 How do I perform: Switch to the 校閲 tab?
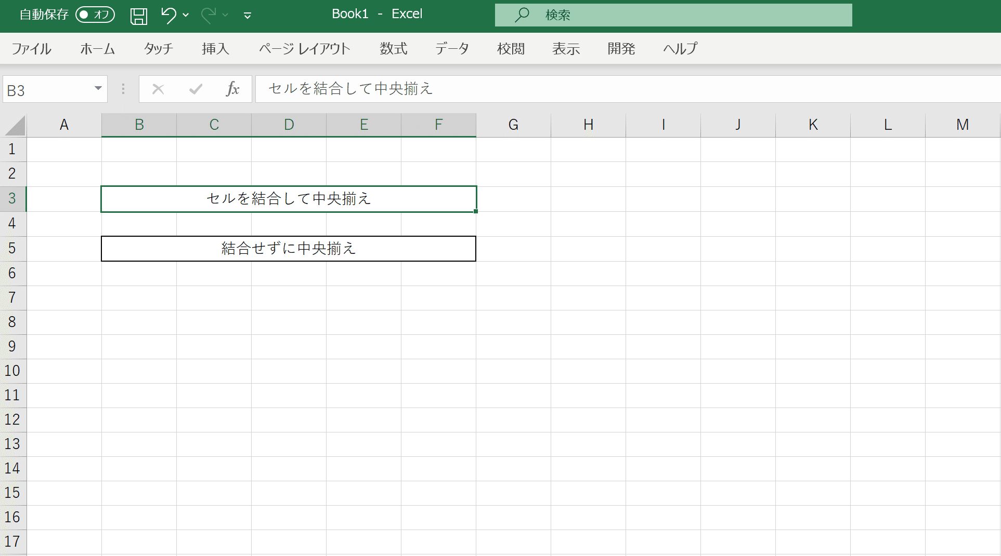click(511, 49)
